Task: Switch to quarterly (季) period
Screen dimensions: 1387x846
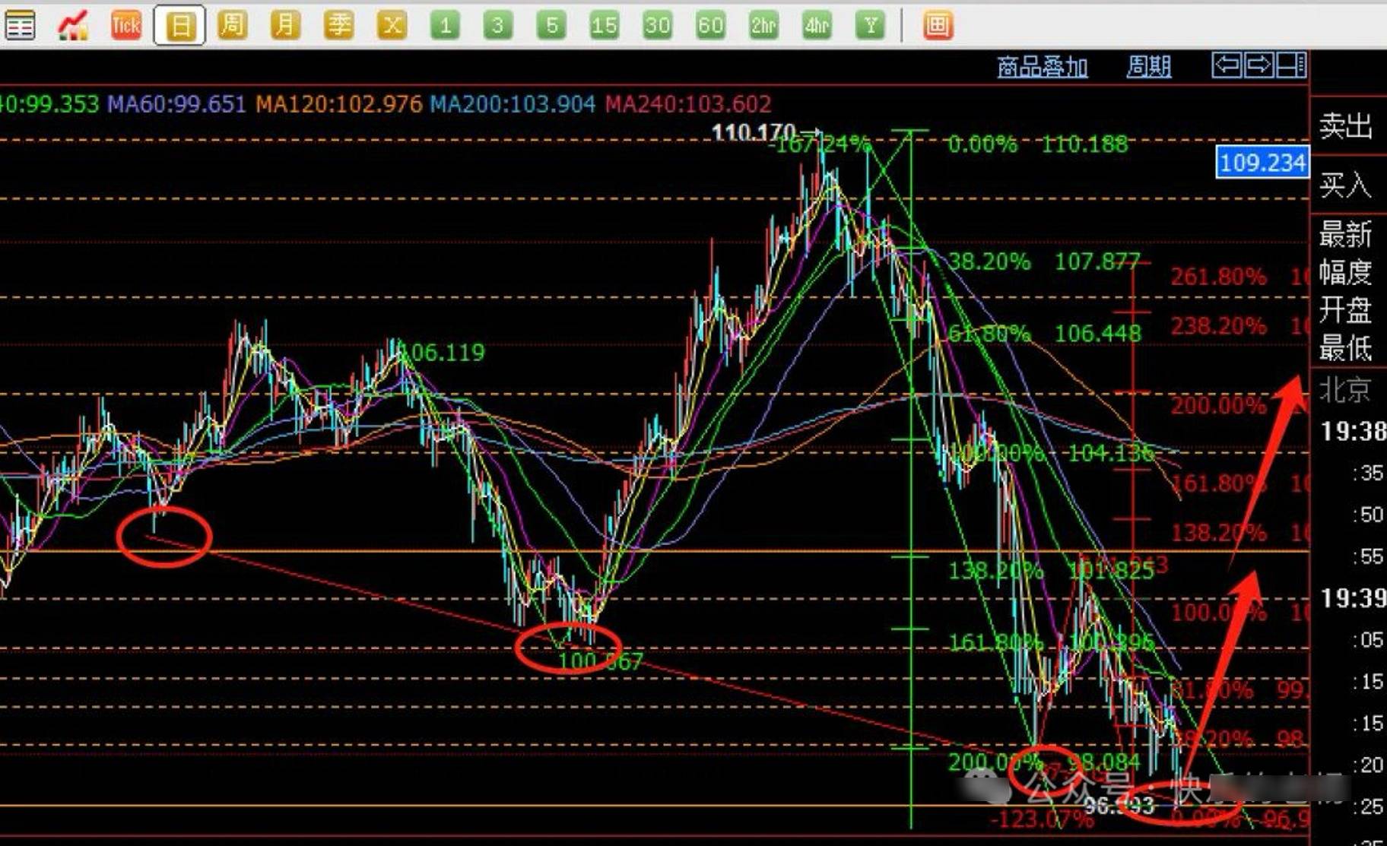Action: pyautogui.click(x=338, y=26)
